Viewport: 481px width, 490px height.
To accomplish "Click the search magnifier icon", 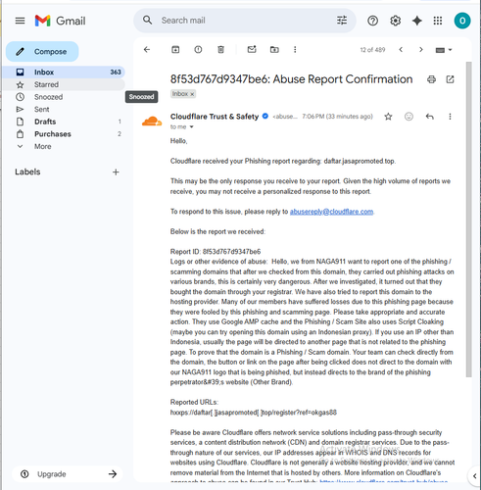I will coord(148,21).
